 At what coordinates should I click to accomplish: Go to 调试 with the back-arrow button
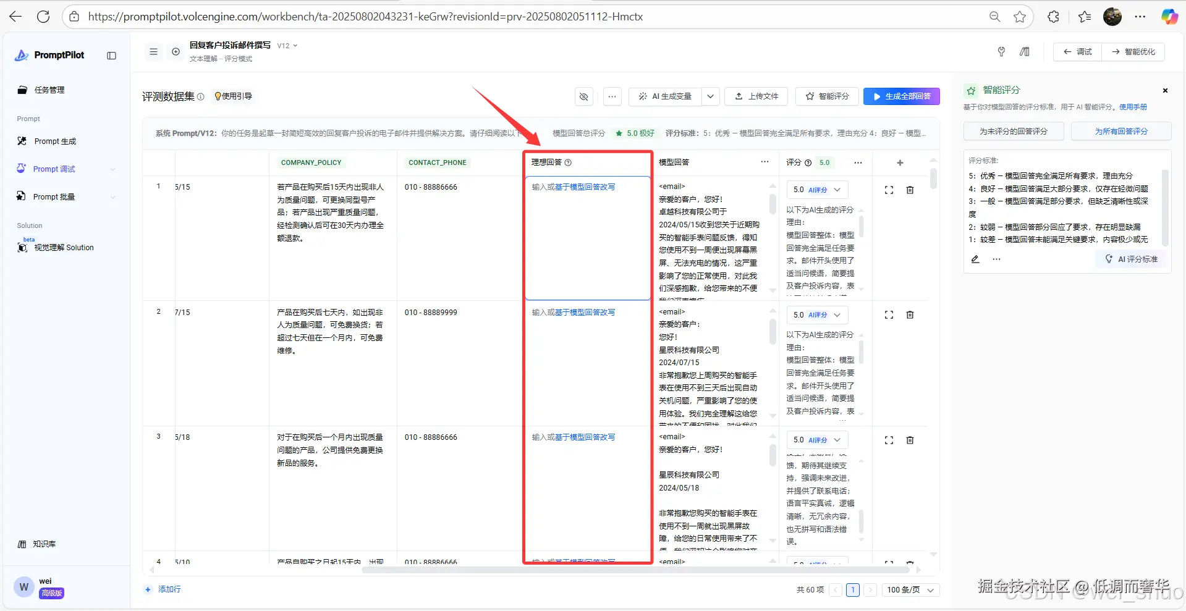click(1077, 52)
